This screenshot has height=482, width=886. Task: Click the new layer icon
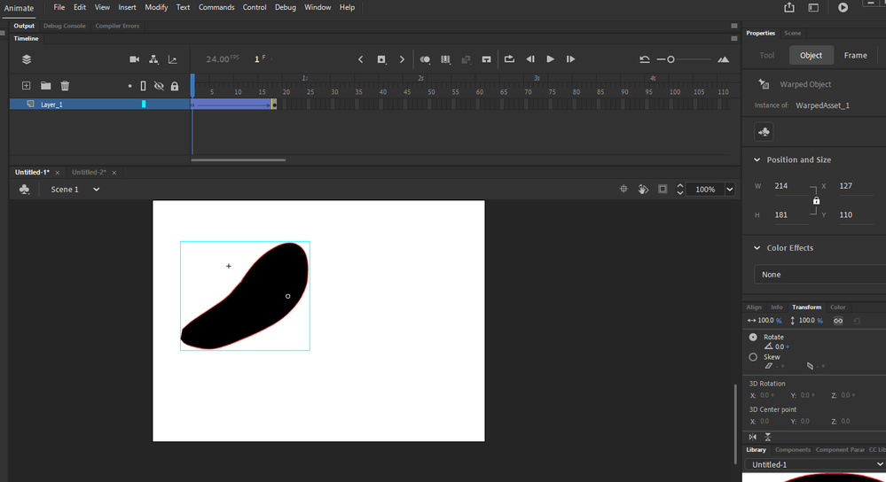pos(26,86)
